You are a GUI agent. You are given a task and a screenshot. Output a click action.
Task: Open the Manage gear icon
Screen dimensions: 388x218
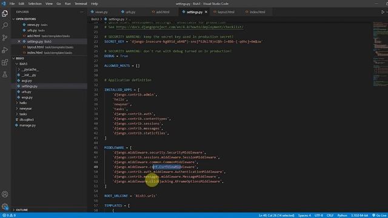pos(5,206)
